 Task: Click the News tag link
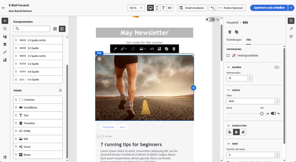pyautogui.click(x=122, y=127)
